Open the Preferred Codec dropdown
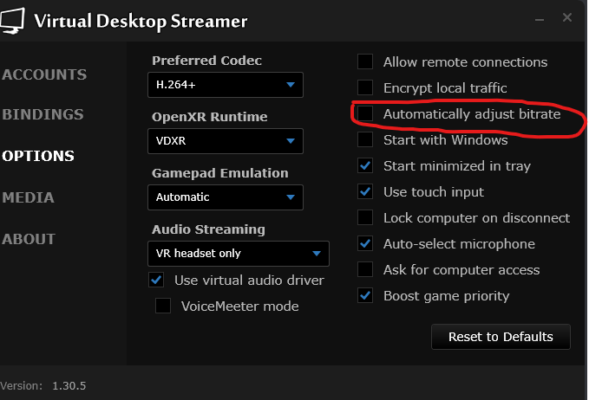 (225, 85)
